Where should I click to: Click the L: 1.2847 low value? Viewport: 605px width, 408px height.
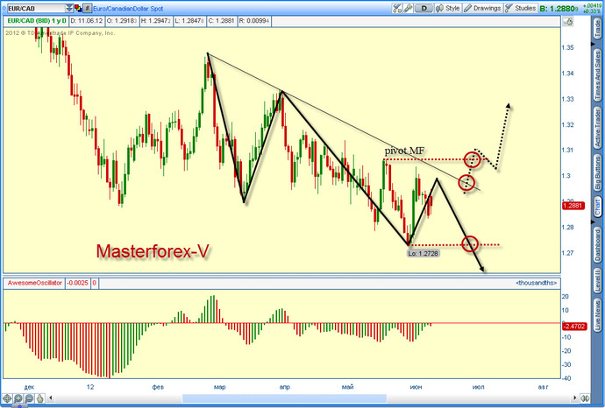tap(189, 21)
